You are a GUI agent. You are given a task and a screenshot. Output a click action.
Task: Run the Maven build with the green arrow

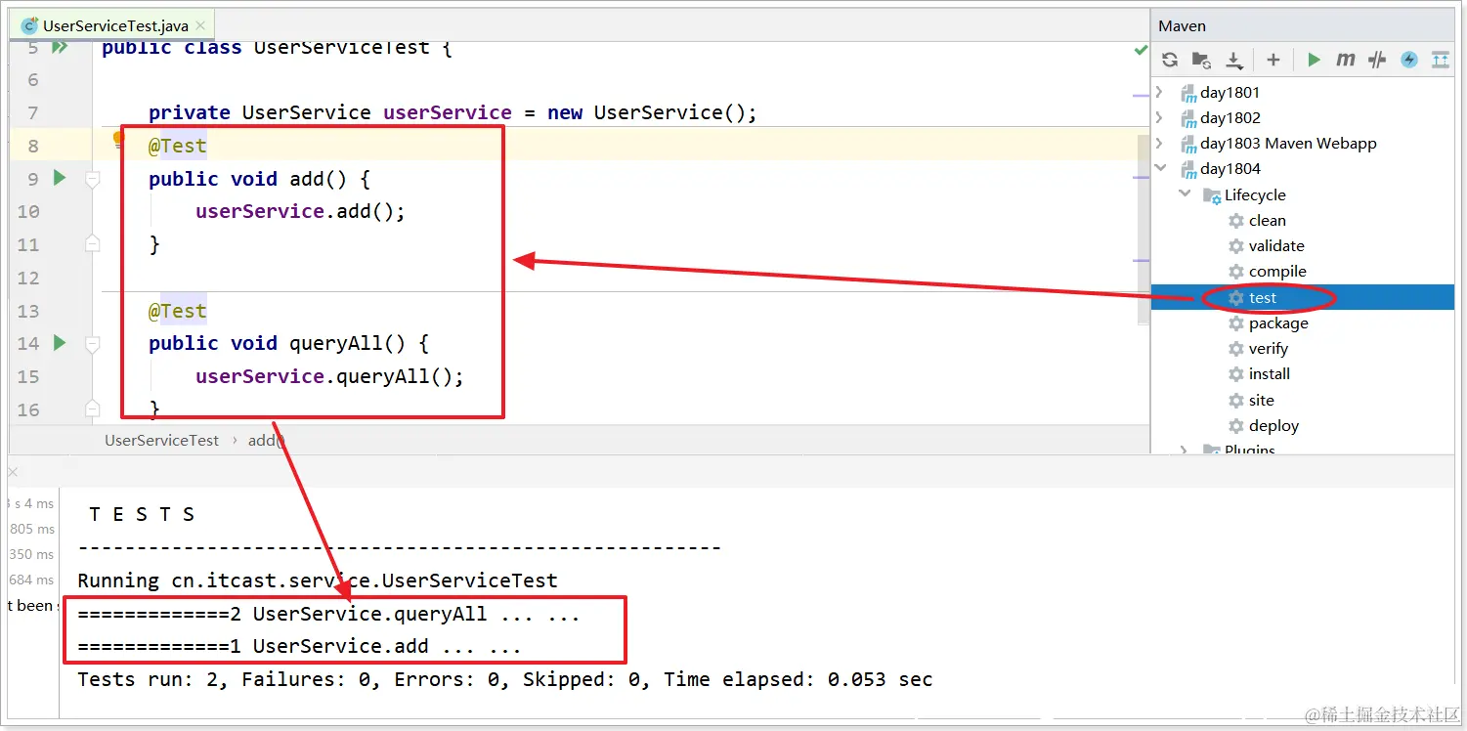tap(1314, 61)
